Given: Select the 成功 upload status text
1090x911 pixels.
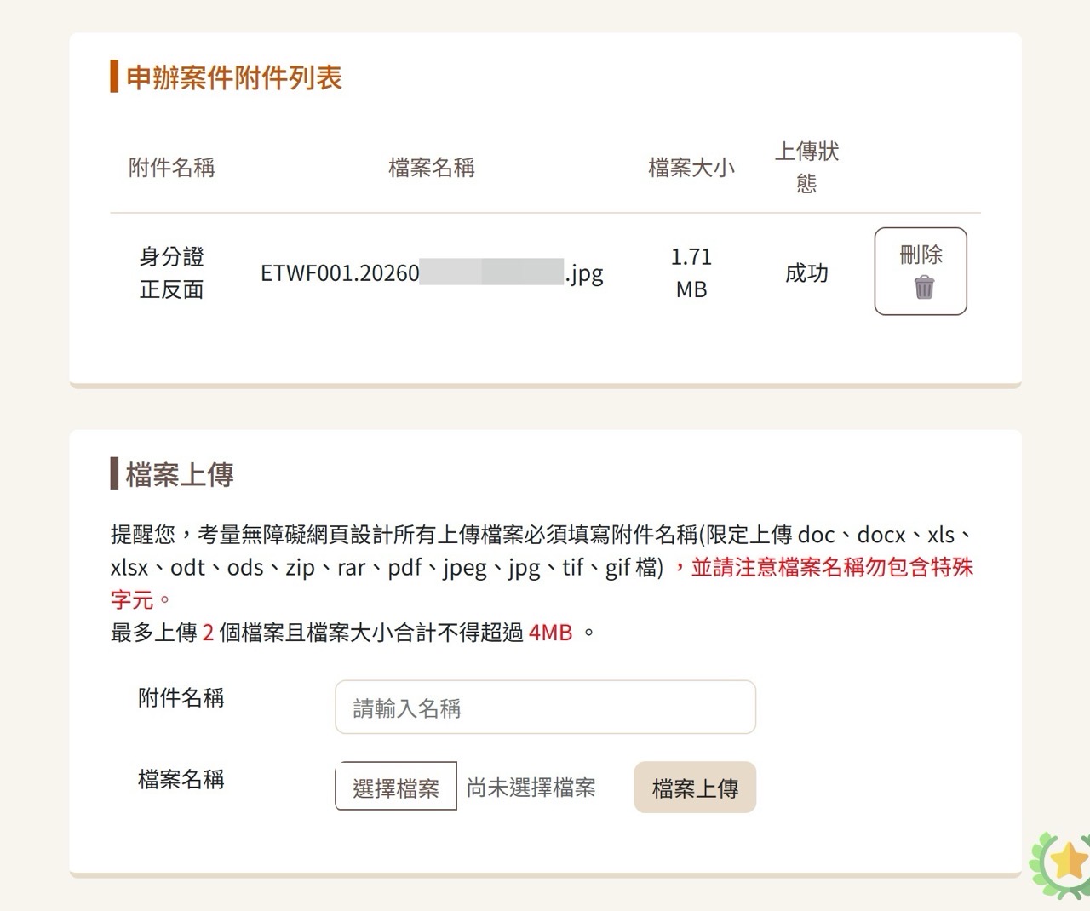Looking at the screenshot, I should point(806,273).
